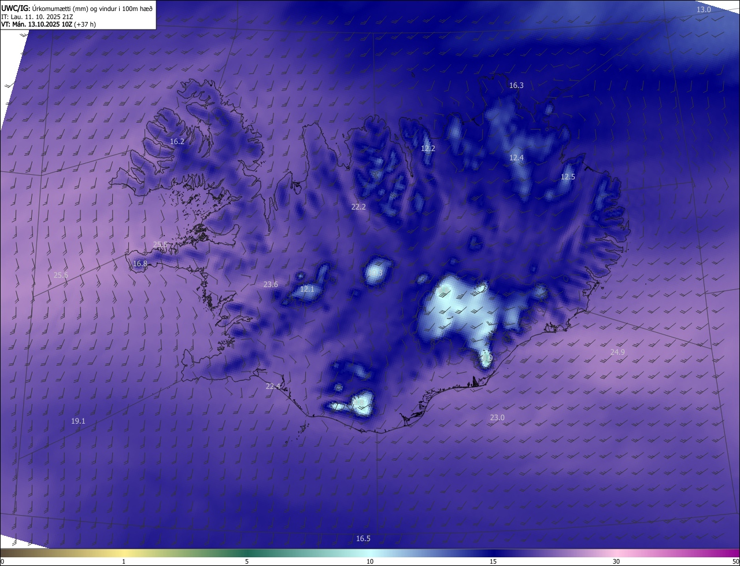Click the value label 16.5
Screen dimensions: 740x566
coord(363,539)
